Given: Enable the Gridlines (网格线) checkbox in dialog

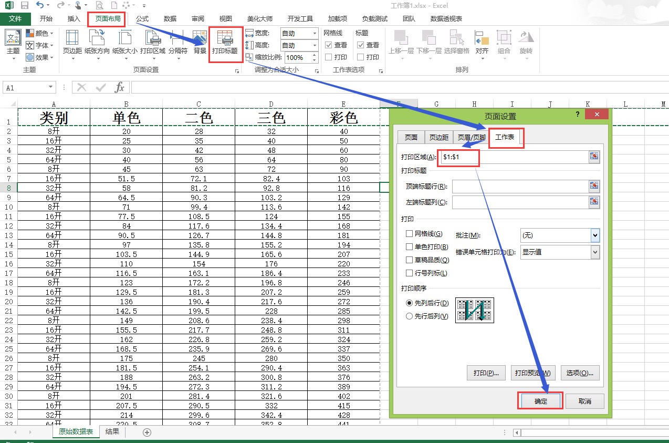Looking at the screenshot, I should [x=410, y=234].
